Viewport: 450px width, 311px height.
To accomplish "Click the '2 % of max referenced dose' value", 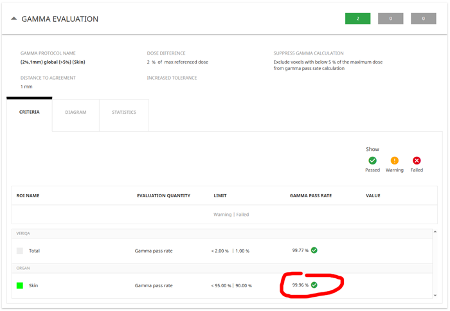I will 177,62.
